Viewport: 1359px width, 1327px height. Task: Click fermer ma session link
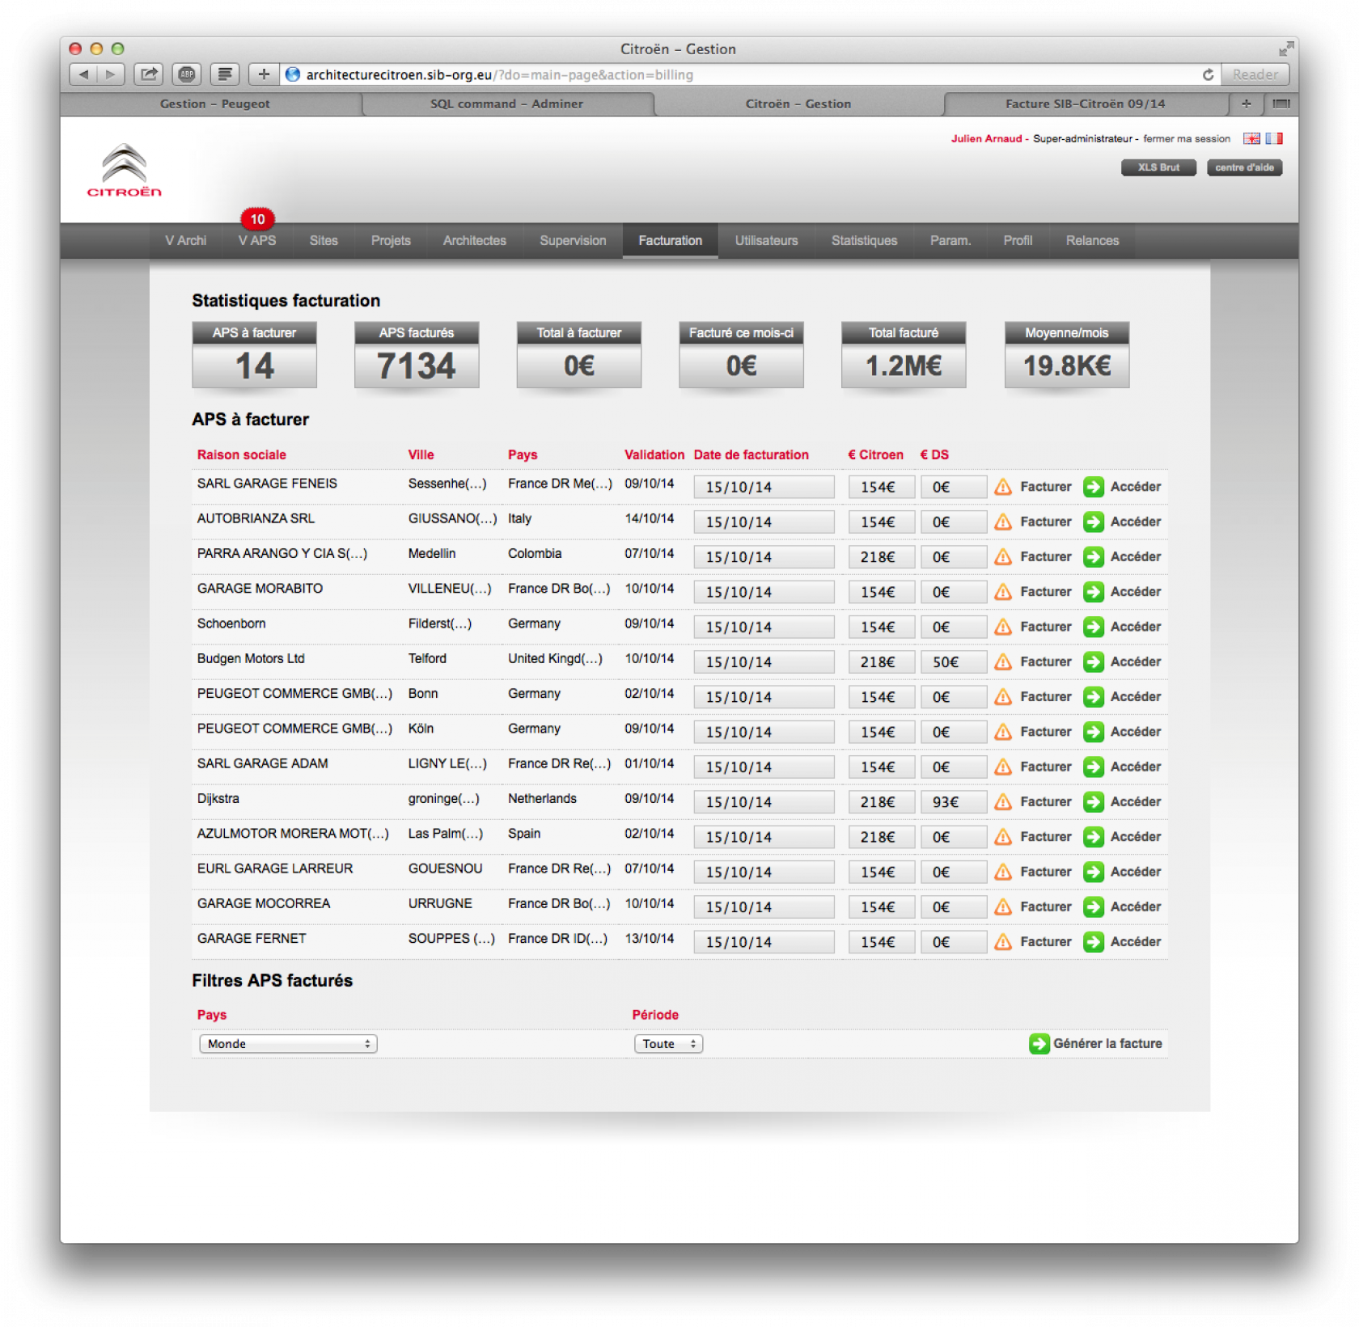[x=1187, y=139]
